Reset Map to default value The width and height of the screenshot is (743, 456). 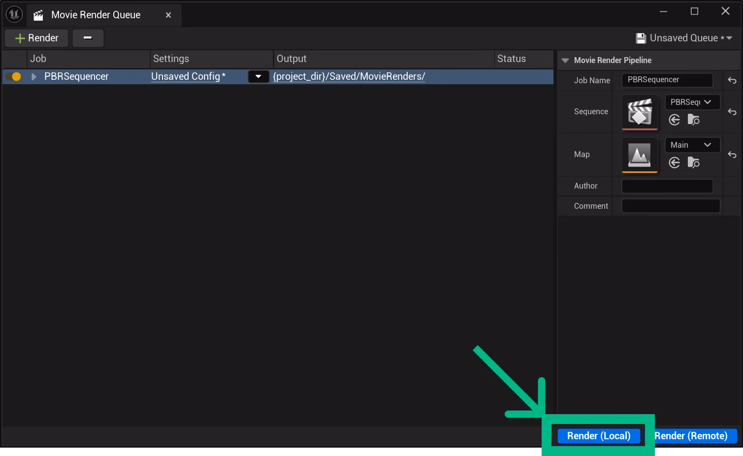pos(732,155)
